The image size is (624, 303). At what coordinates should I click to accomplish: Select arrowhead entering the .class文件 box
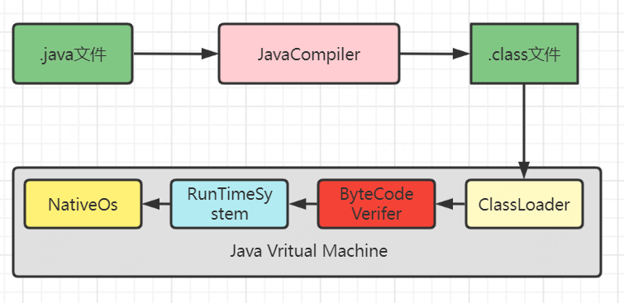(462, 54)
